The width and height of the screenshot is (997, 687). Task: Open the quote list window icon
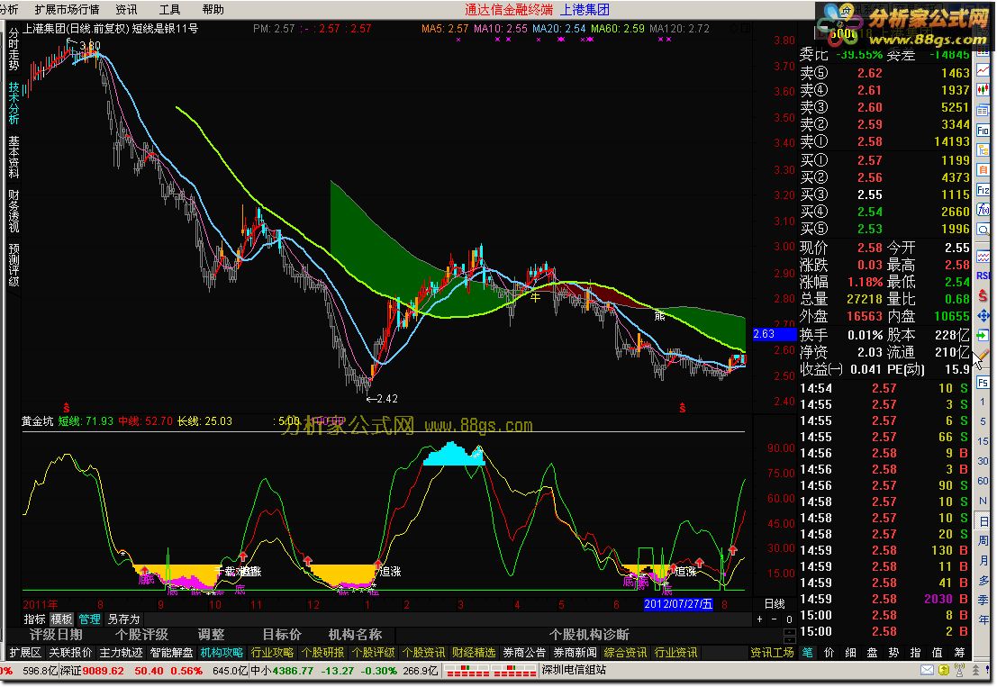pyautogui.click(x=983, y=110)
